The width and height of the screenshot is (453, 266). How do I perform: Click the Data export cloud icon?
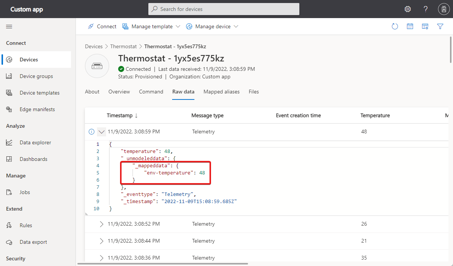coord(9,242)
